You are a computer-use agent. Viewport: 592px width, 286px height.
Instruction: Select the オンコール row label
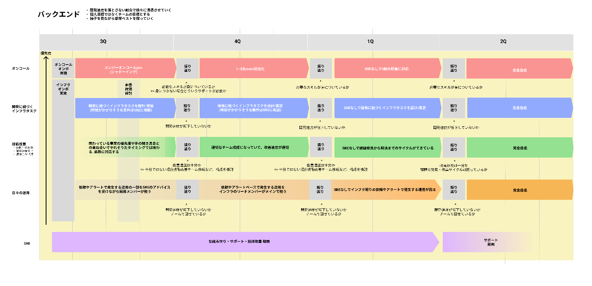coord(21,68)
